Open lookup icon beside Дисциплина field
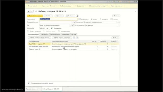Image resolution: width=163 pixels, height=92 pixels. tap(119, 22)
